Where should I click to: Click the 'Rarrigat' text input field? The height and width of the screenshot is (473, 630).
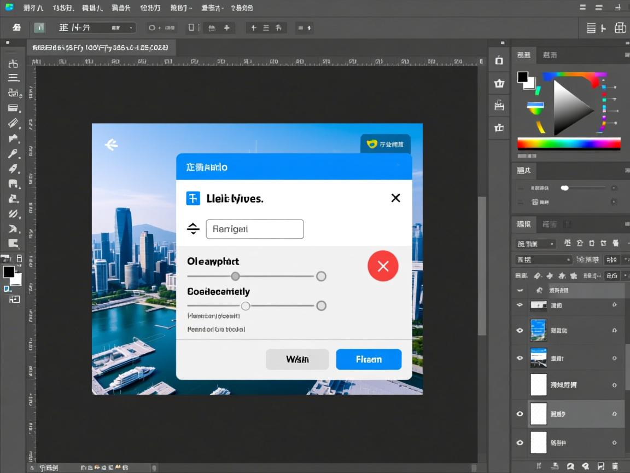click(254, 229)
